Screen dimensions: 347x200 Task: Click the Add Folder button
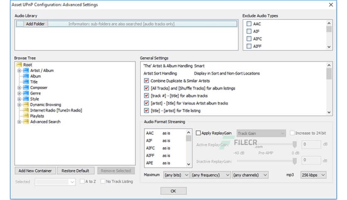(35, 24)
